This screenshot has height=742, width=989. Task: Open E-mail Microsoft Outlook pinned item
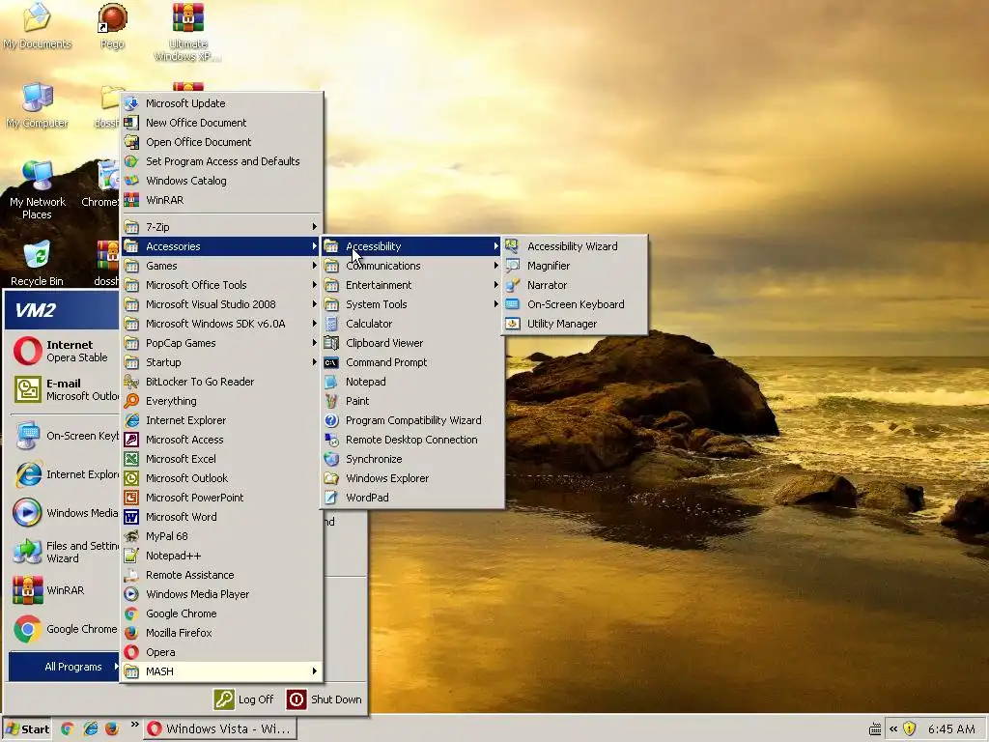coord(63,389)
